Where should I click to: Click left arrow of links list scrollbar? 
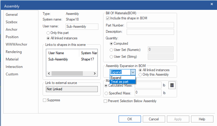click(x=49, y=74)
